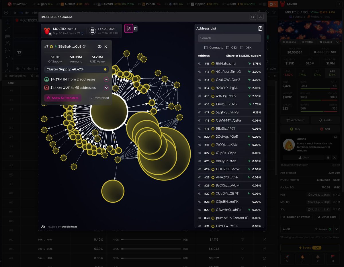The width and height of the screenshot is (344, 267).
Task: Click the yellow swatch of address #13
Action: (x=213, y=80)
